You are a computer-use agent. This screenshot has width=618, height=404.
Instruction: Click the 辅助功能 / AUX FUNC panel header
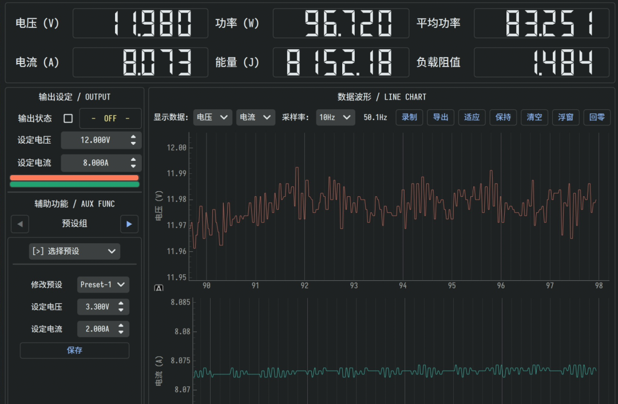[74, 203]
